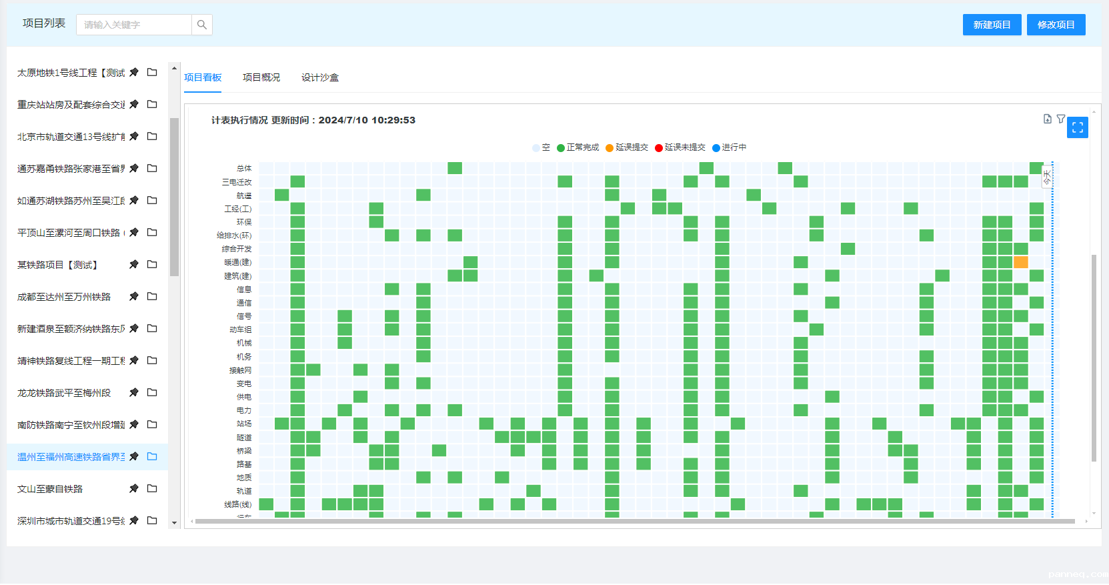Click the orange delayed cell in 暖通(建) row
The width and height of the screenshot is (1109, 585).
pos(1020,262)
